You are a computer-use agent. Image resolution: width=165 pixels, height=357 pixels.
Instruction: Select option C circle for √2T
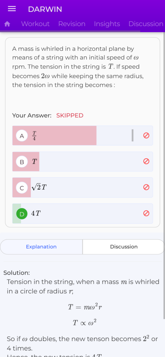pyautogui.click(x=22, y=188)
